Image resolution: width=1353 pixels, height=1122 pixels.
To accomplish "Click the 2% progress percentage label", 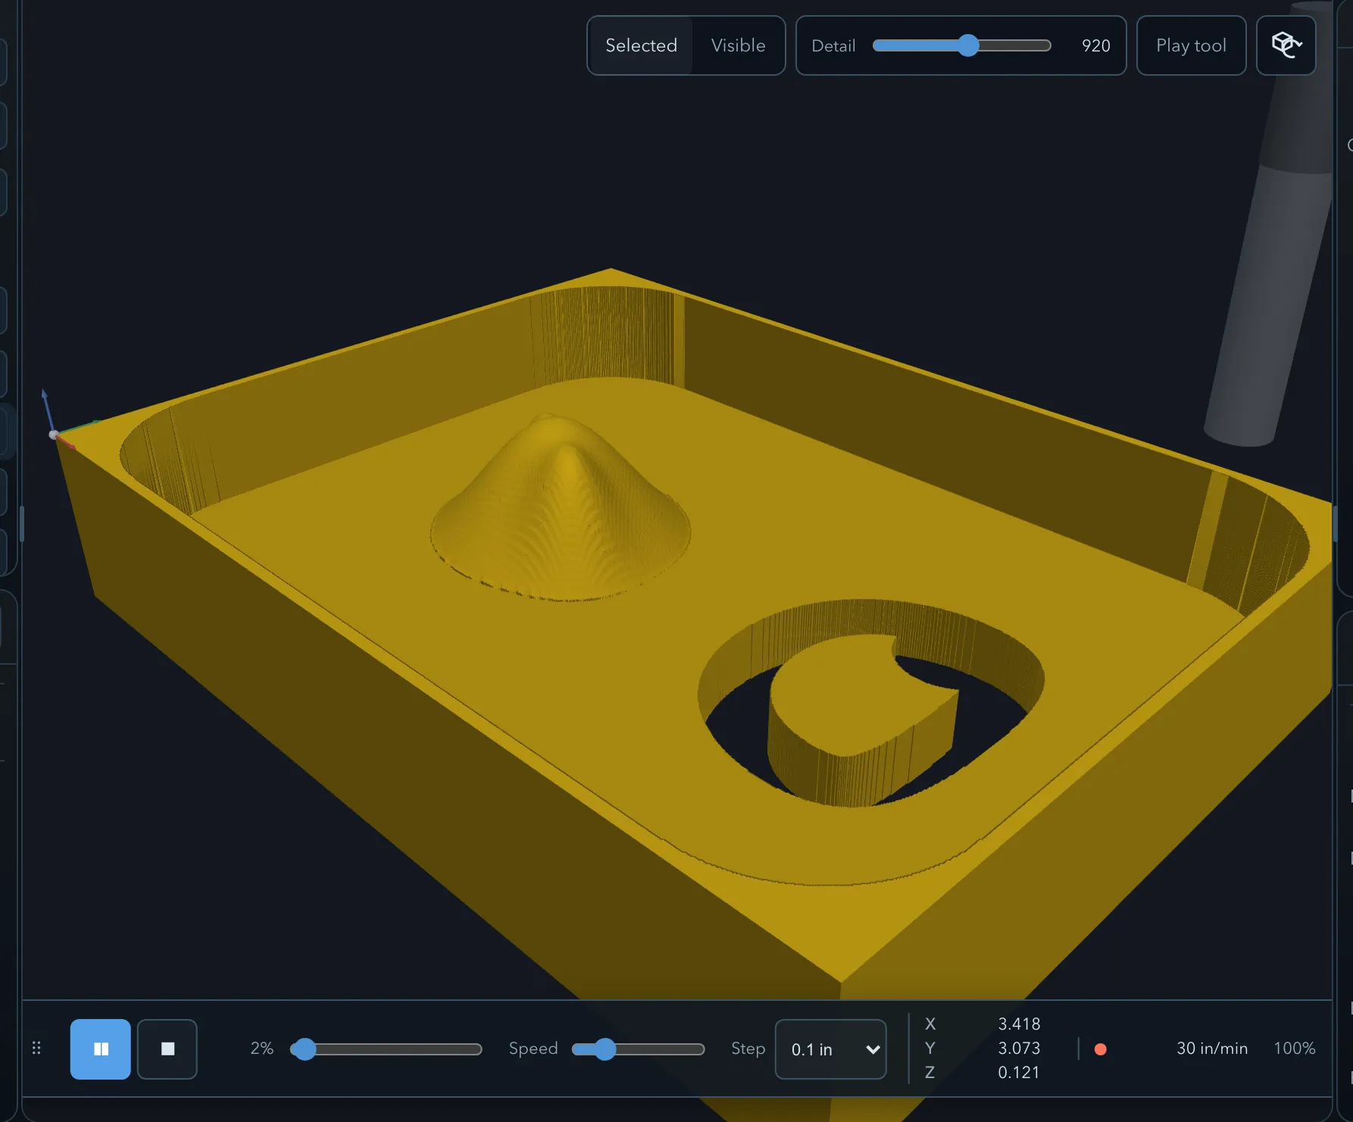I will [x=261, y=1049].
